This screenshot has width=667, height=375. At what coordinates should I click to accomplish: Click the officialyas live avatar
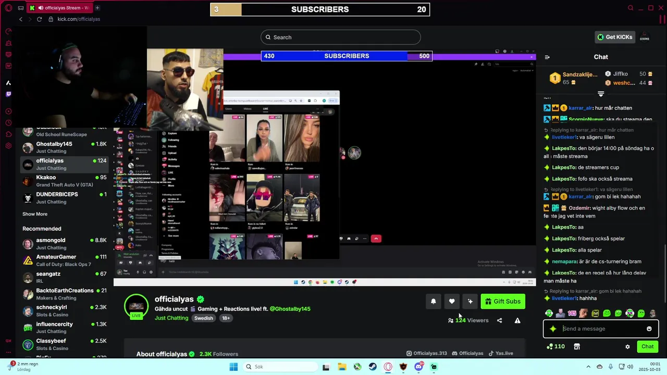point(136,306)
